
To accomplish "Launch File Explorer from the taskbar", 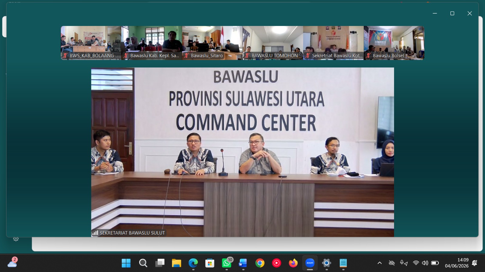I will (x=176, y=263).
